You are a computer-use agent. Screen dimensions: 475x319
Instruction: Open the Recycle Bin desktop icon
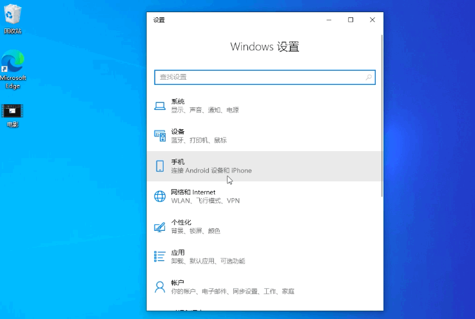[12, 19]
